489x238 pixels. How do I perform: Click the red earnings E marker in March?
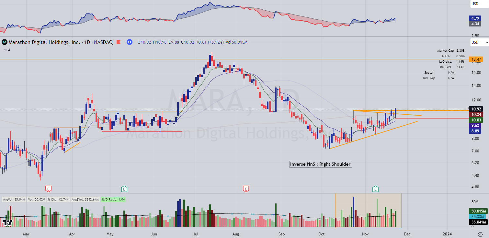pyautogui.click(x=49, y=188)
